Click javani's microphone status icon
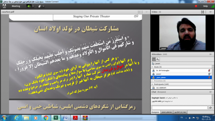The height and width of the screenshot is (121, 215). click(209, 74)
